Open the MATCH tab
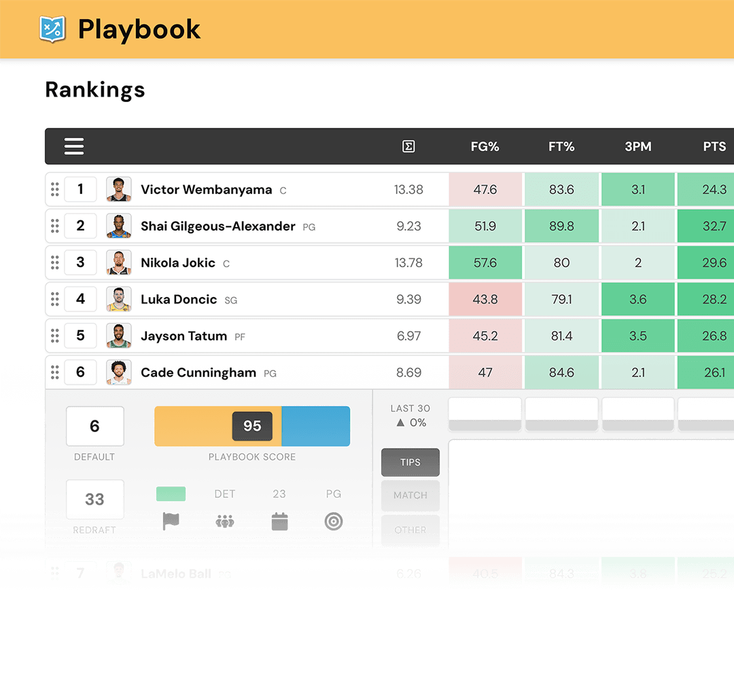 pyautogui.click(x=410, y=495)
